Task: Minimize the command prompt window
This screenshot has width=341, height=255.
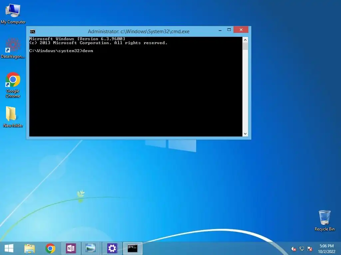Action: coord(220,30)
